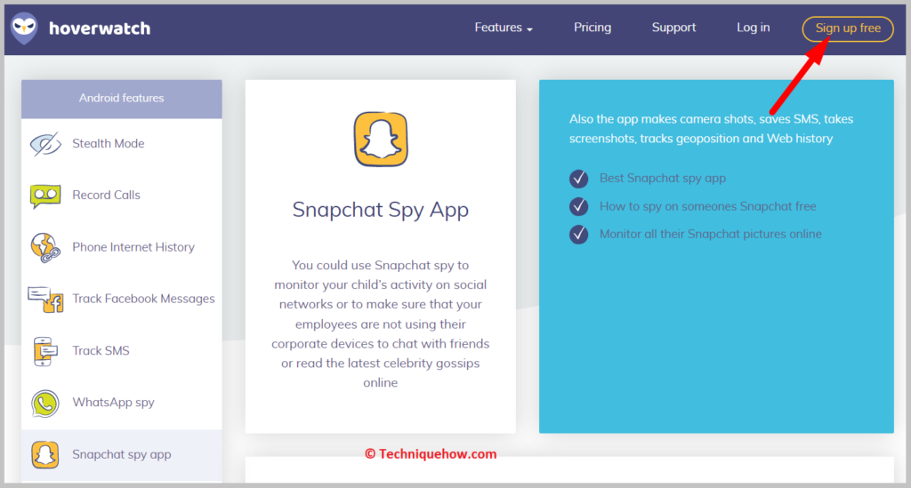This screenshot has height=488, width=911.
Task: Open the Track SMS link
Action: pyautogui.click(x=101, y=350)
